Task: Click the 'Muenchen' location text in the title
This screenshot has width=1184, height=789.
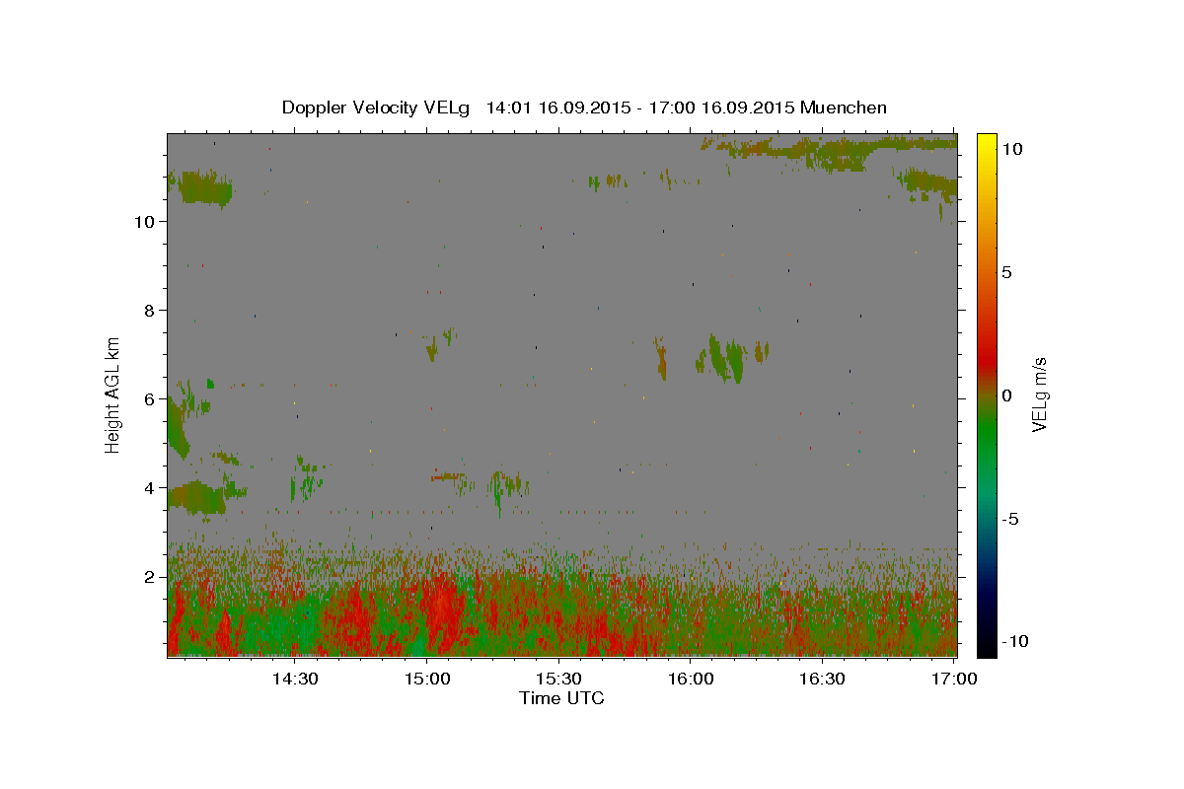Action: [844, 108]
